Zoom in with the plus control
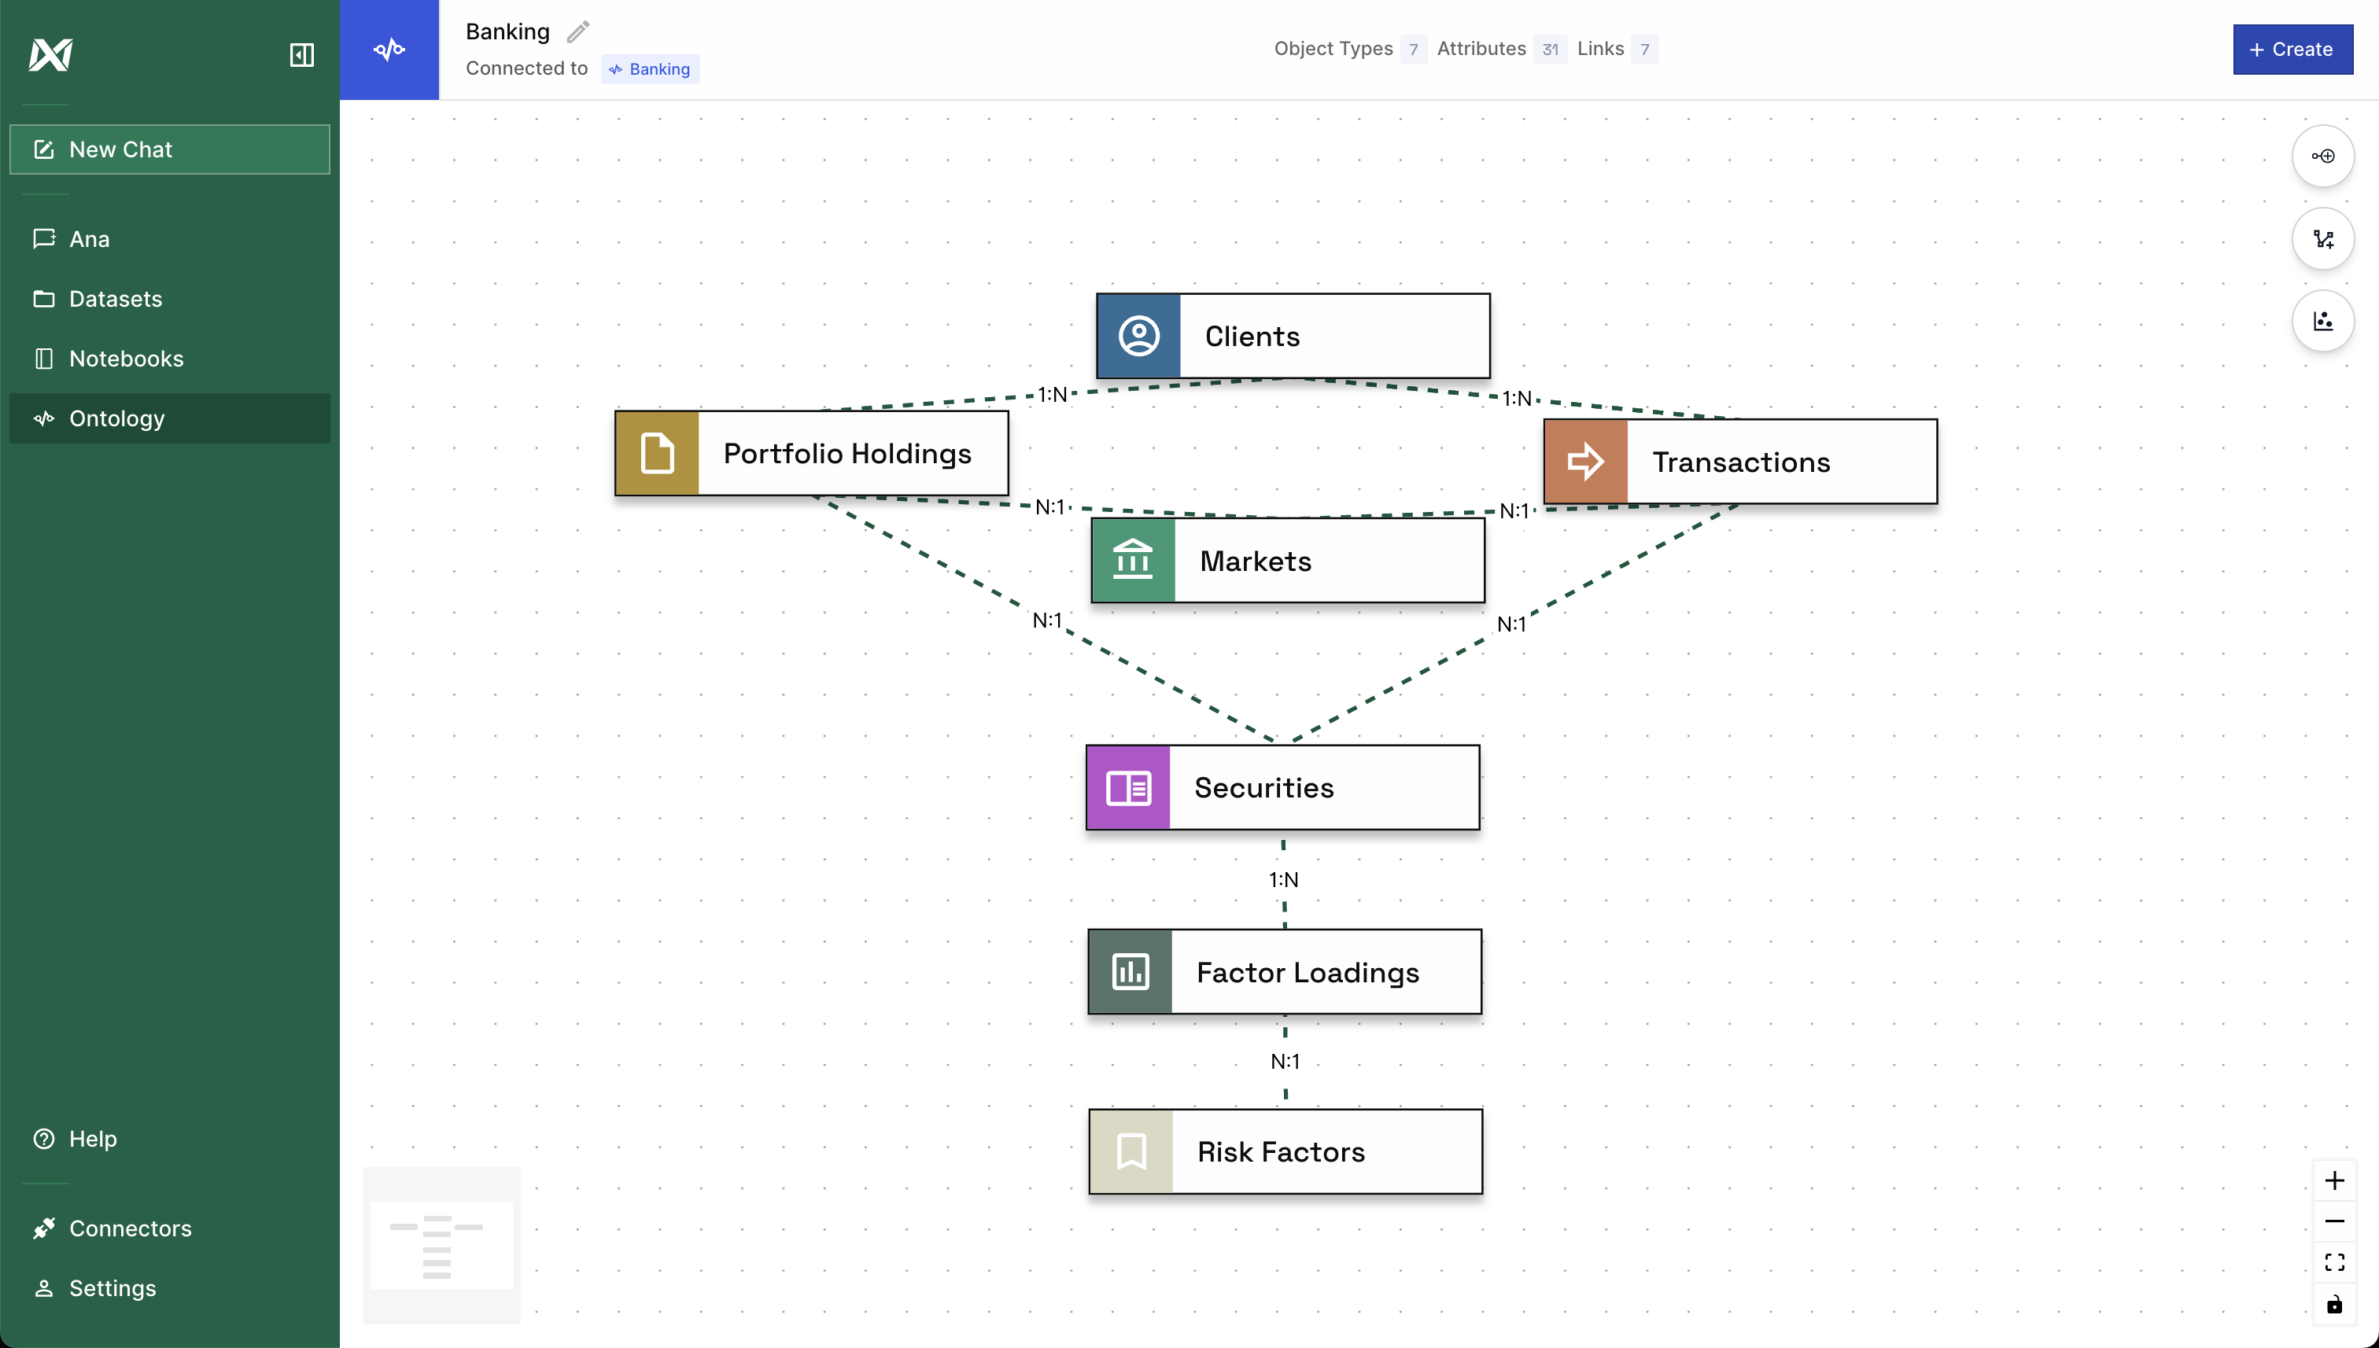 click(x=2333, y=1180)
